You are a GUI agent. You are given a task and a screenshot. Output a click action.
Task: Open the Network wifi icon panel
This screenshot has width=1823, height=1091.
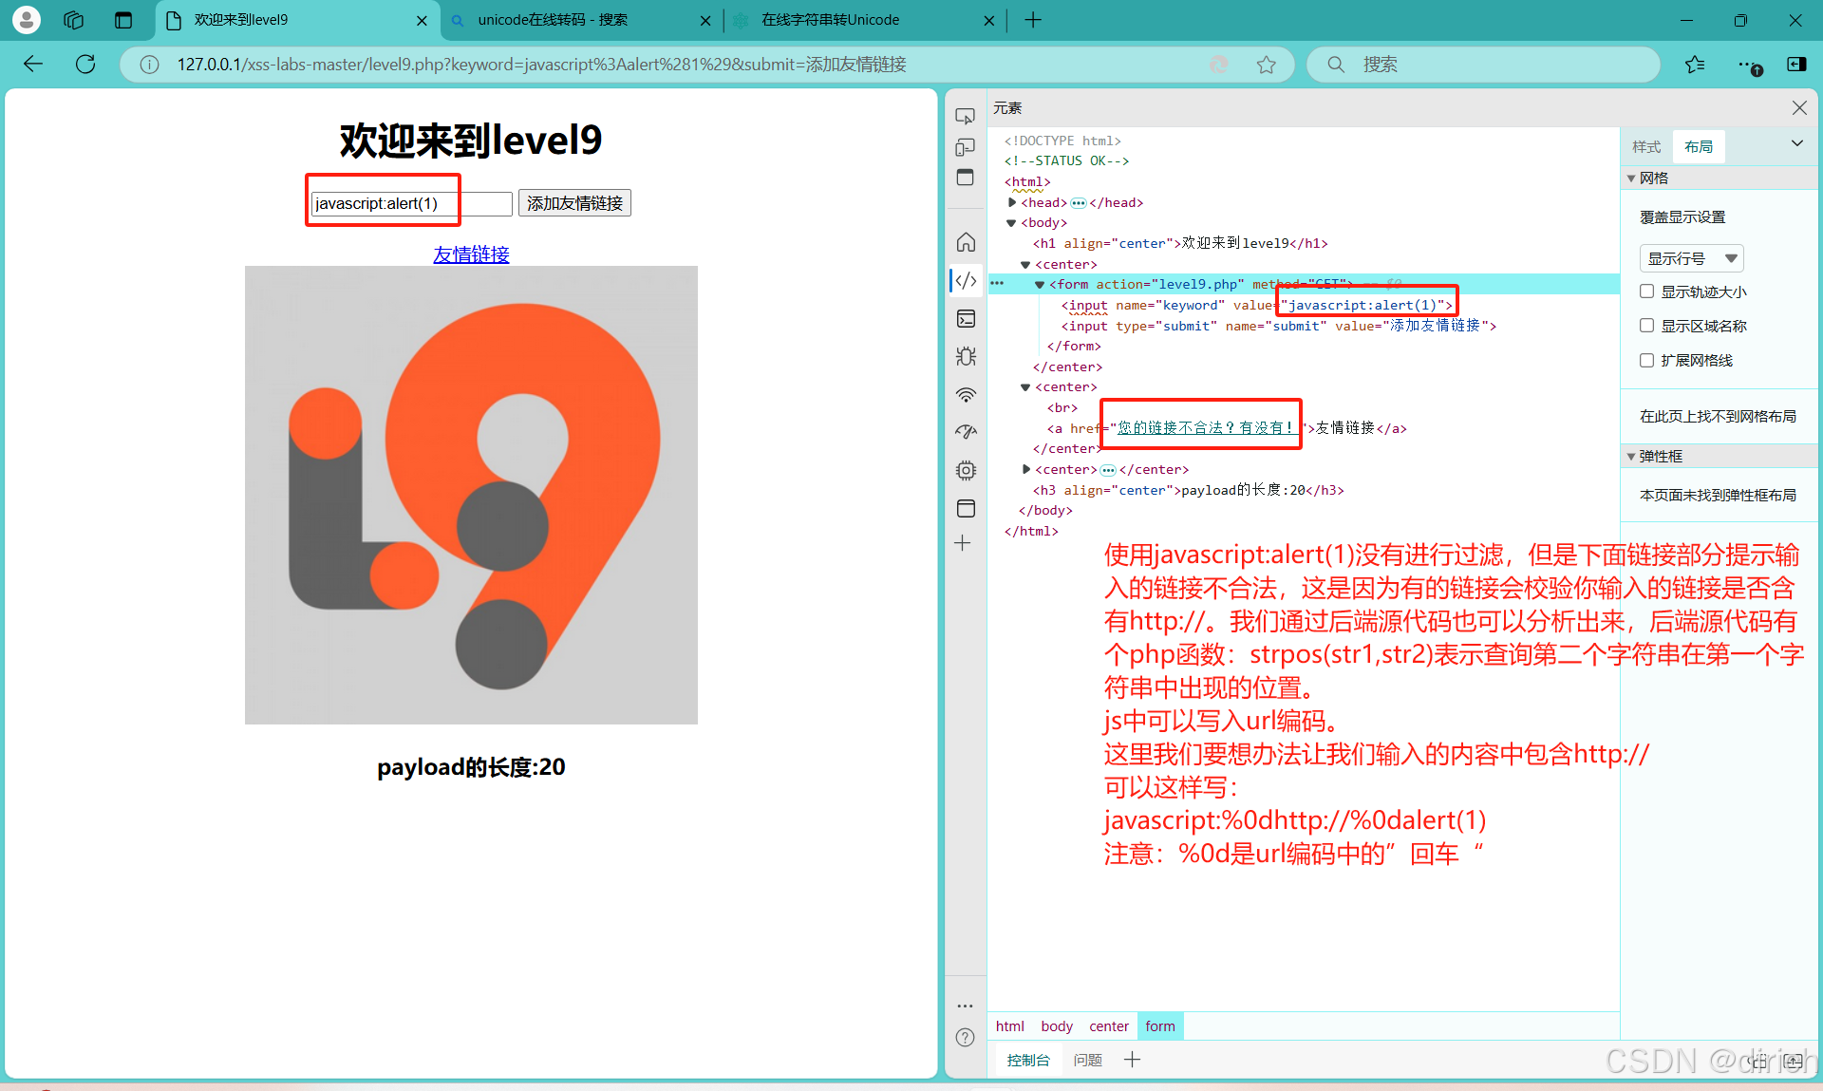click(966, 395)
